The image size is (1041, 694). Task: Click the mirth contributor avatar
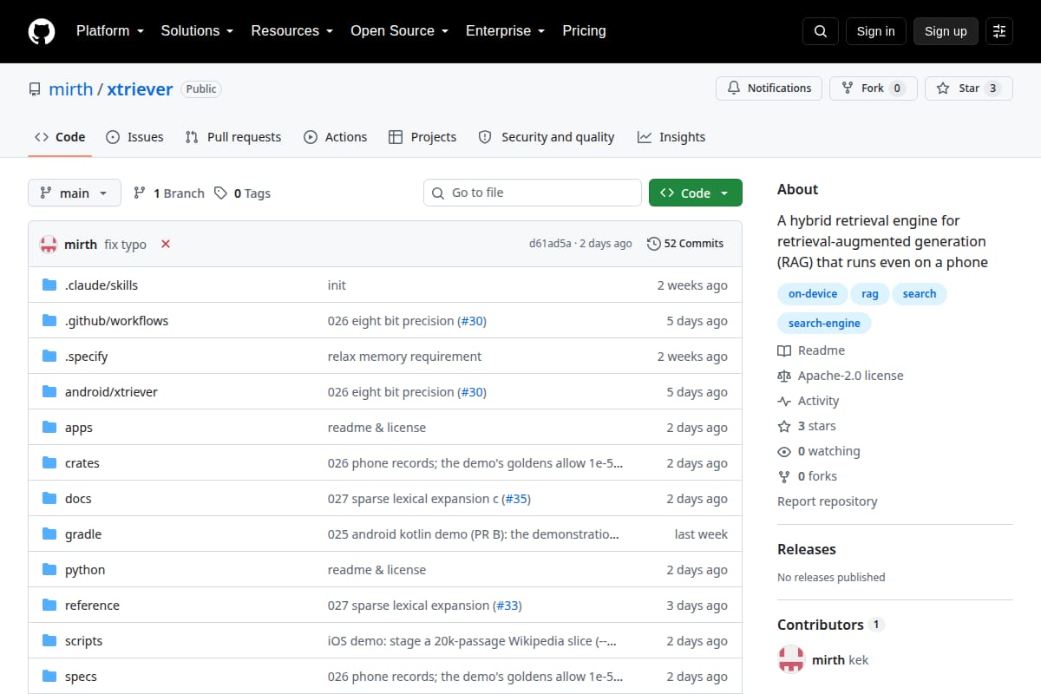tap(791, 660)
